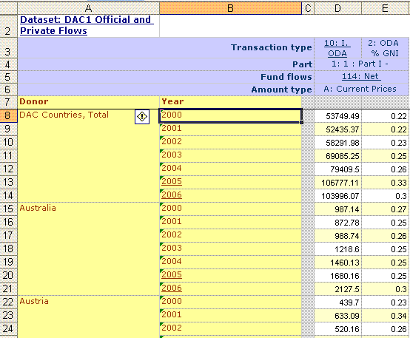Viewport: 410px width, 338px height.
Task: Open the 10: I. ODA link
Action: click(337, 48)
